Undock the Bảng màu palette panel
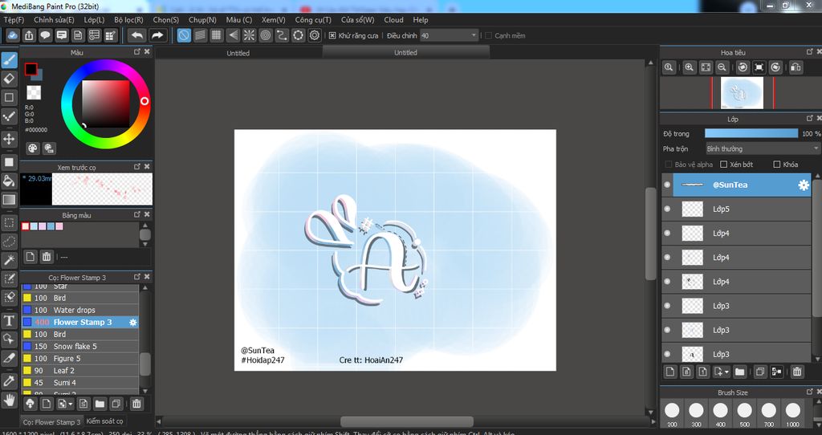822x435 pixels. [136, 214]
